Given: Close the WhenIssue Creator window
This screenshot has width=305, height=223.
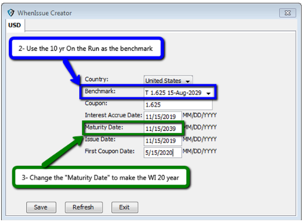Looking at the screenshot, I should [288, 13].
